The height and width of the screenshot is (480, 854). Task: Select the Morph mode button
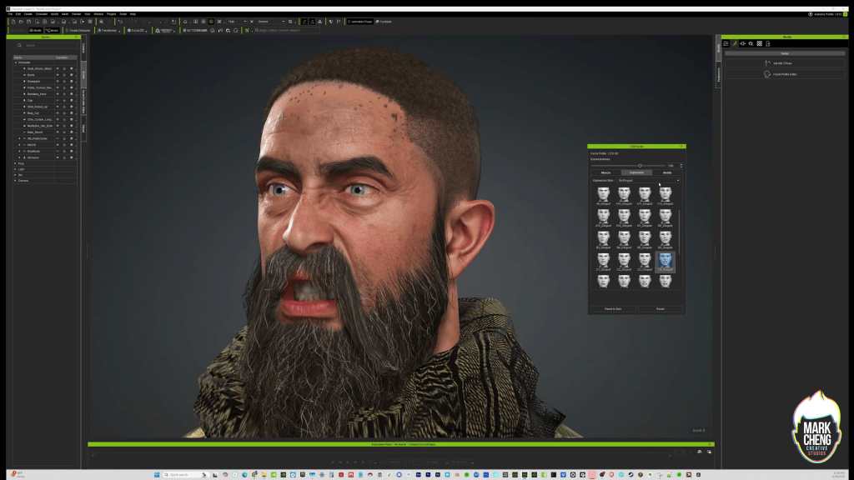click(x=53, y=31)
